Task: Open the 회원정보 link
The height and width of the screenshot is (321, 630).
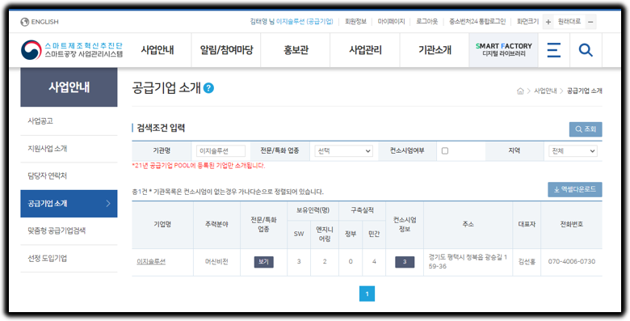Action: pyautogui.click(x=355, y=22)
